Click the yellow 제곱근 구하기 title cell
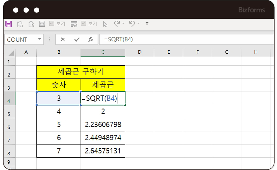 tap(81, 72)
